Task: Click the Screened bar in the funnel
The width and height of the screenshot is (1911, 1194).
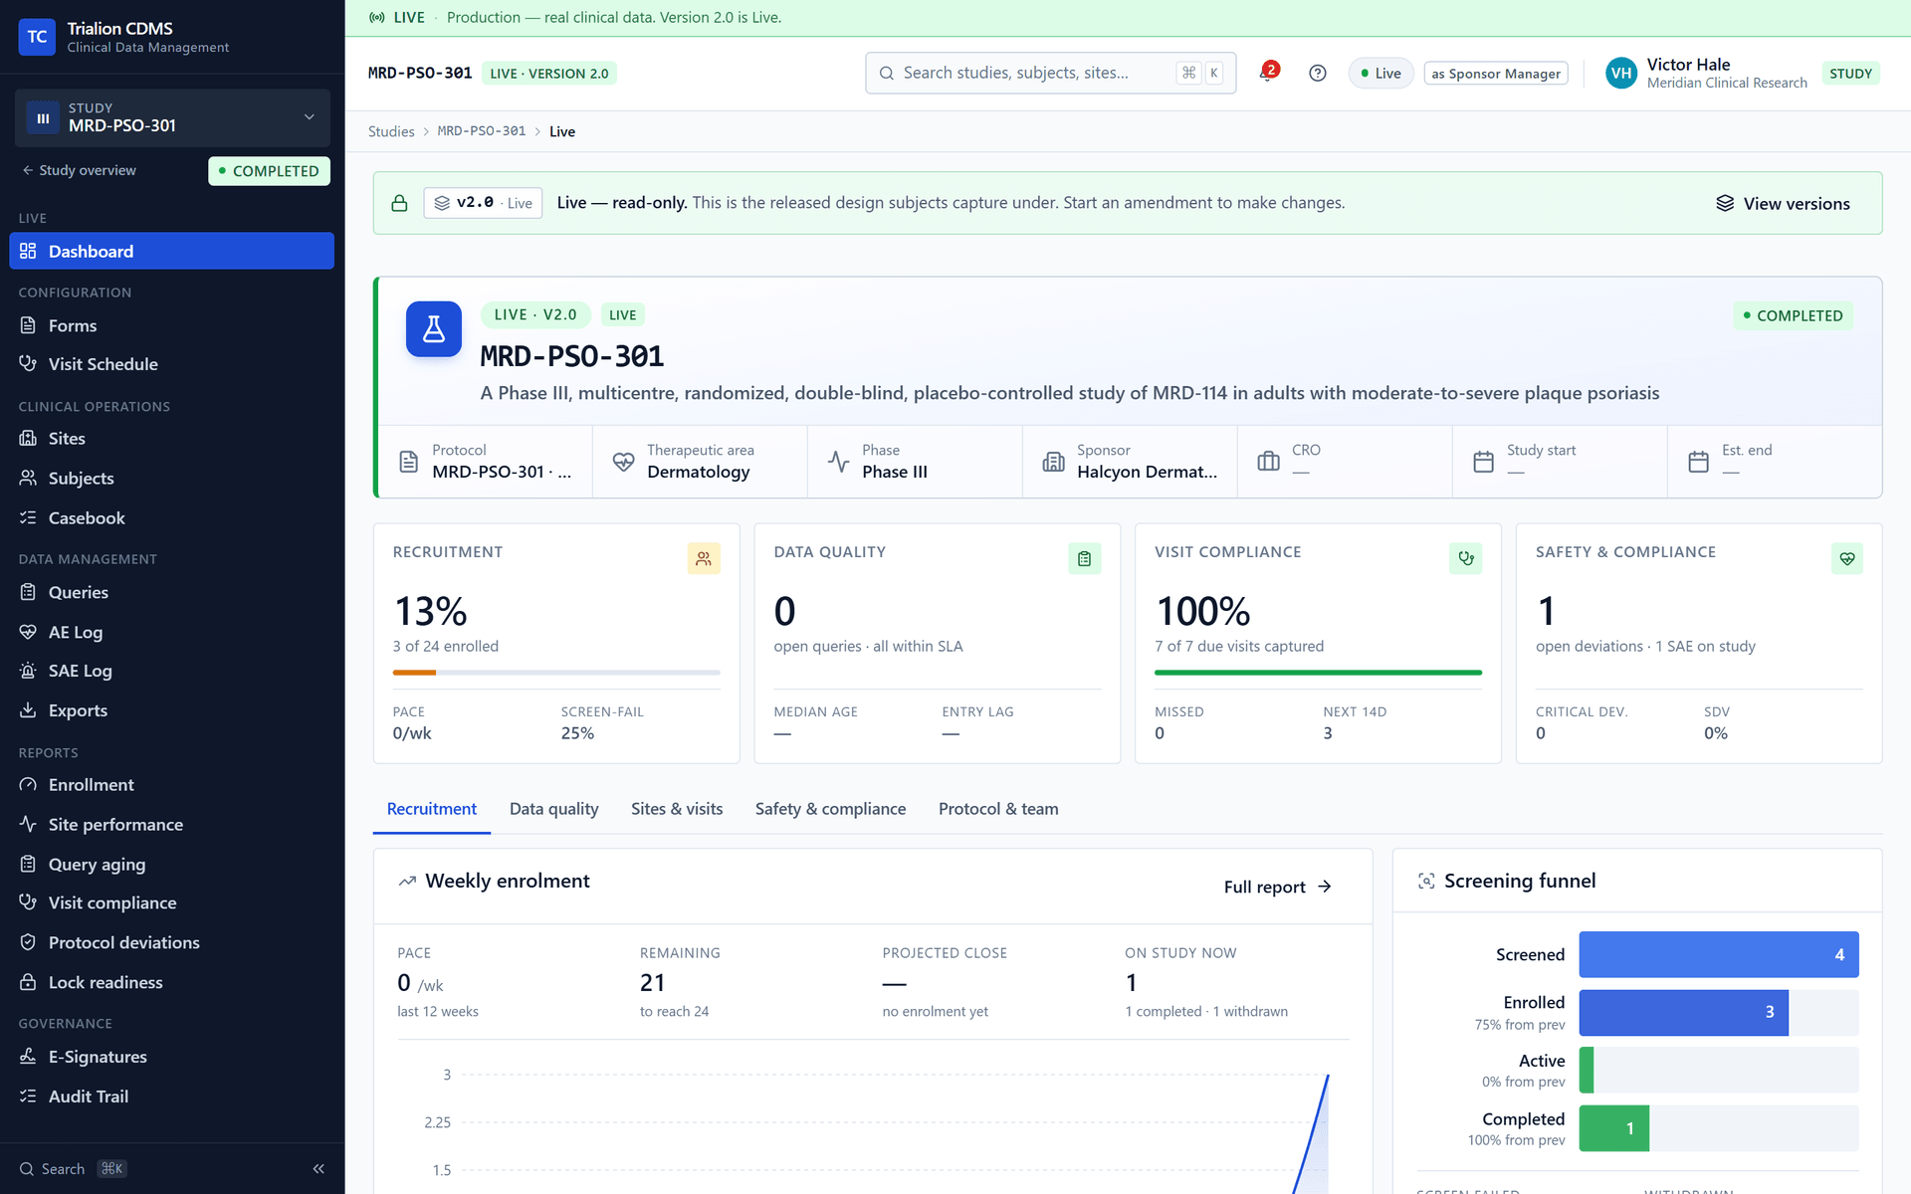Action: click(x=1719, y=954)
